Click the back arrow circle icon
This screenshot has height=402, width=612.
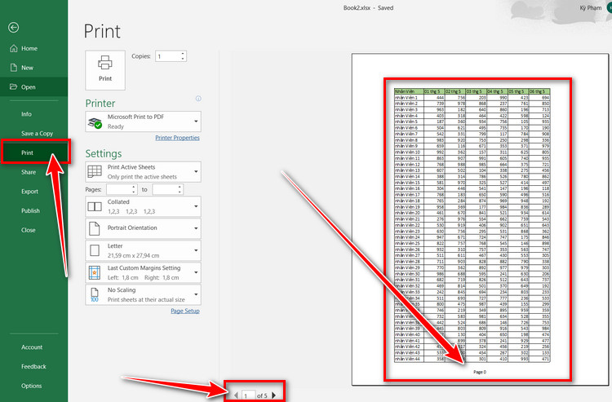point(13,27)
